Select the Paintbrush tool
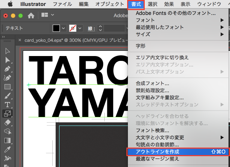 click(x=7, y=96)
